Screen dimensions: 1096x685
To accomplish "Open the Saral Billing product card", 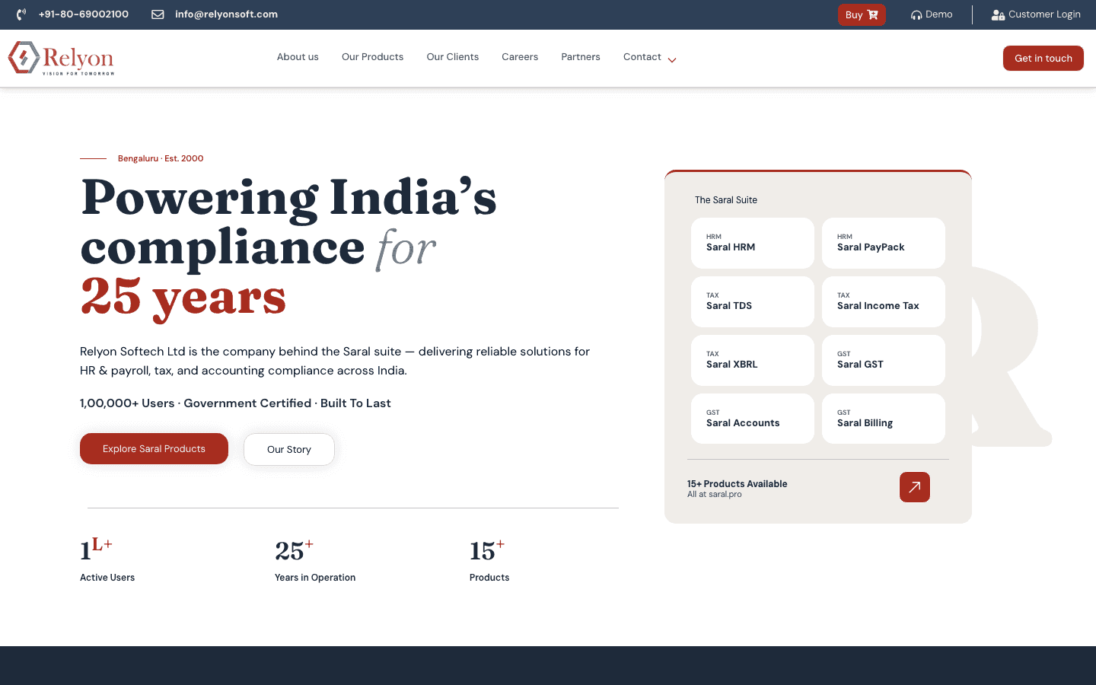I will tap(884, 419).
